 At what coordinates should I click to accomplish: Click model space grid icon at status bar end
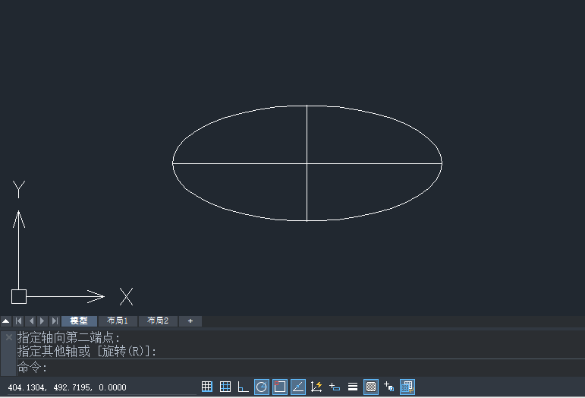[407, 387]
